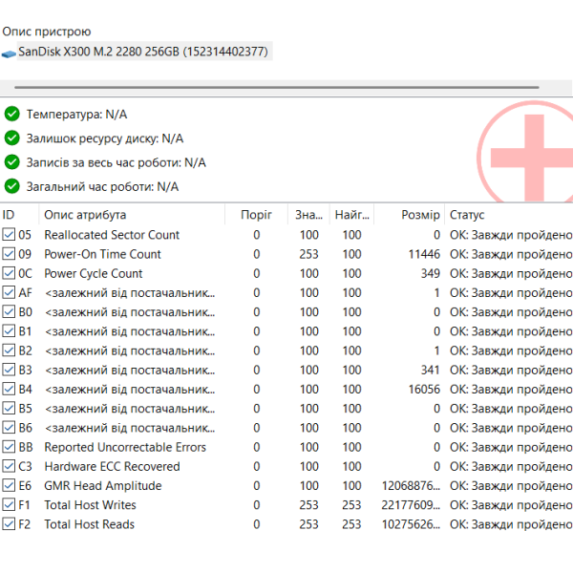Click the horizontal scrollbar under the device list
Image resolution: width=573 pixels, height=573 pixels.
[277, 87]
